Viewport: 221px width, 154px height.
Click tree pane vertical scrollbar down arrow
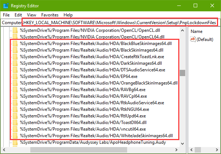pos(182,144)
